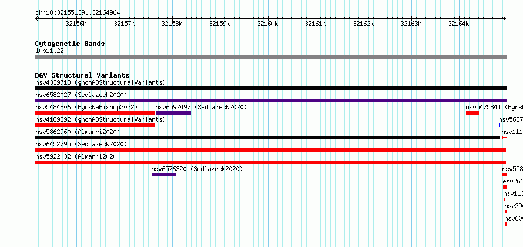
Task: Open the nsv6452795 (Sedlazeck2020) label
Action: point(81,144)
